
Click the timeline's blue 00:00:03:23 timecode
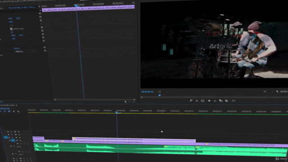click(x=5, y=108)
